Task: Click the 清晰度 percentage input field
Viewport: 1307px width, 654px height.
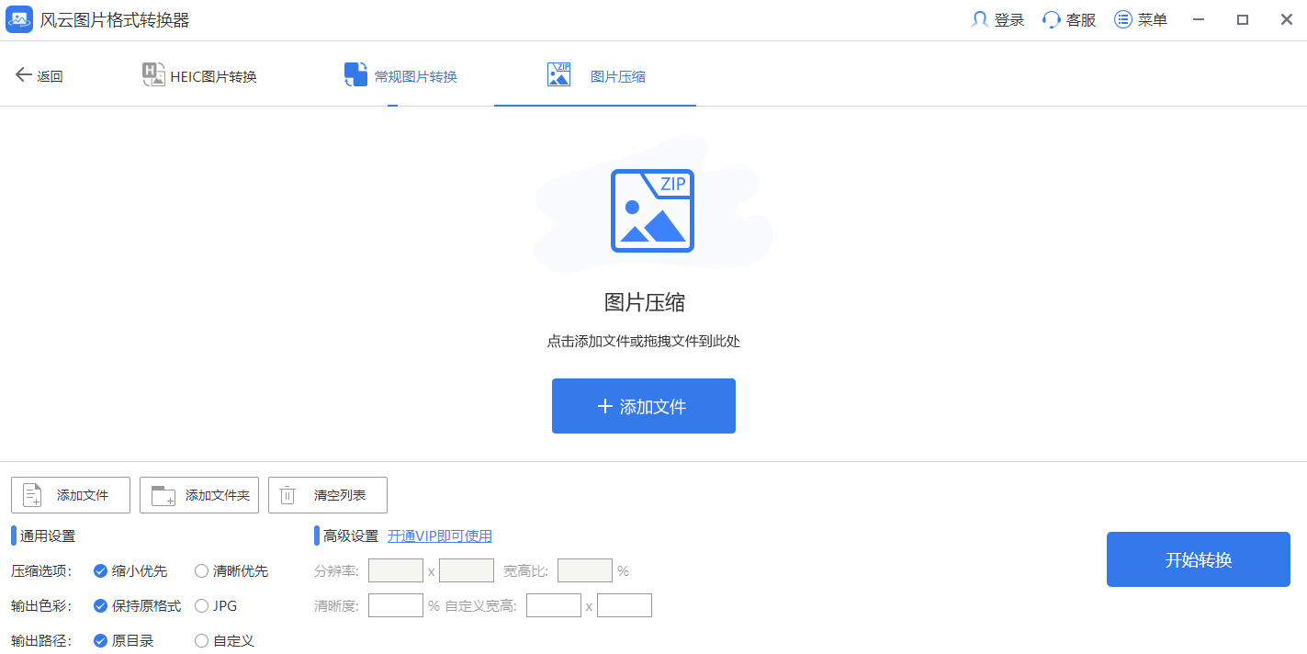Action: [x=395, y=604]
